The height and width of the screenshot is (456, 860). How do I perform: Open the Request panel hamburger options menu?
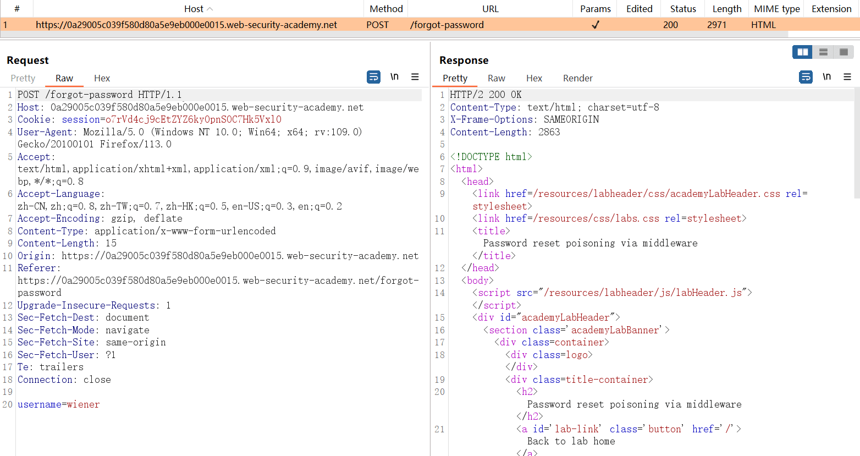[x=415, y=77]
